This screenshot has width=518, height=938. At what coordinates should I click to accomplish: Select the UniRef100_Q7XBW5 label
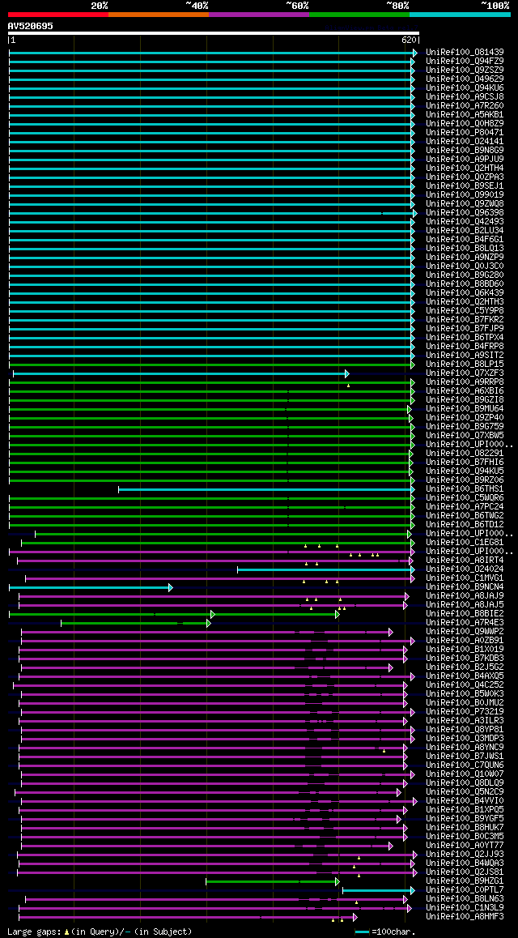point(465,436)
